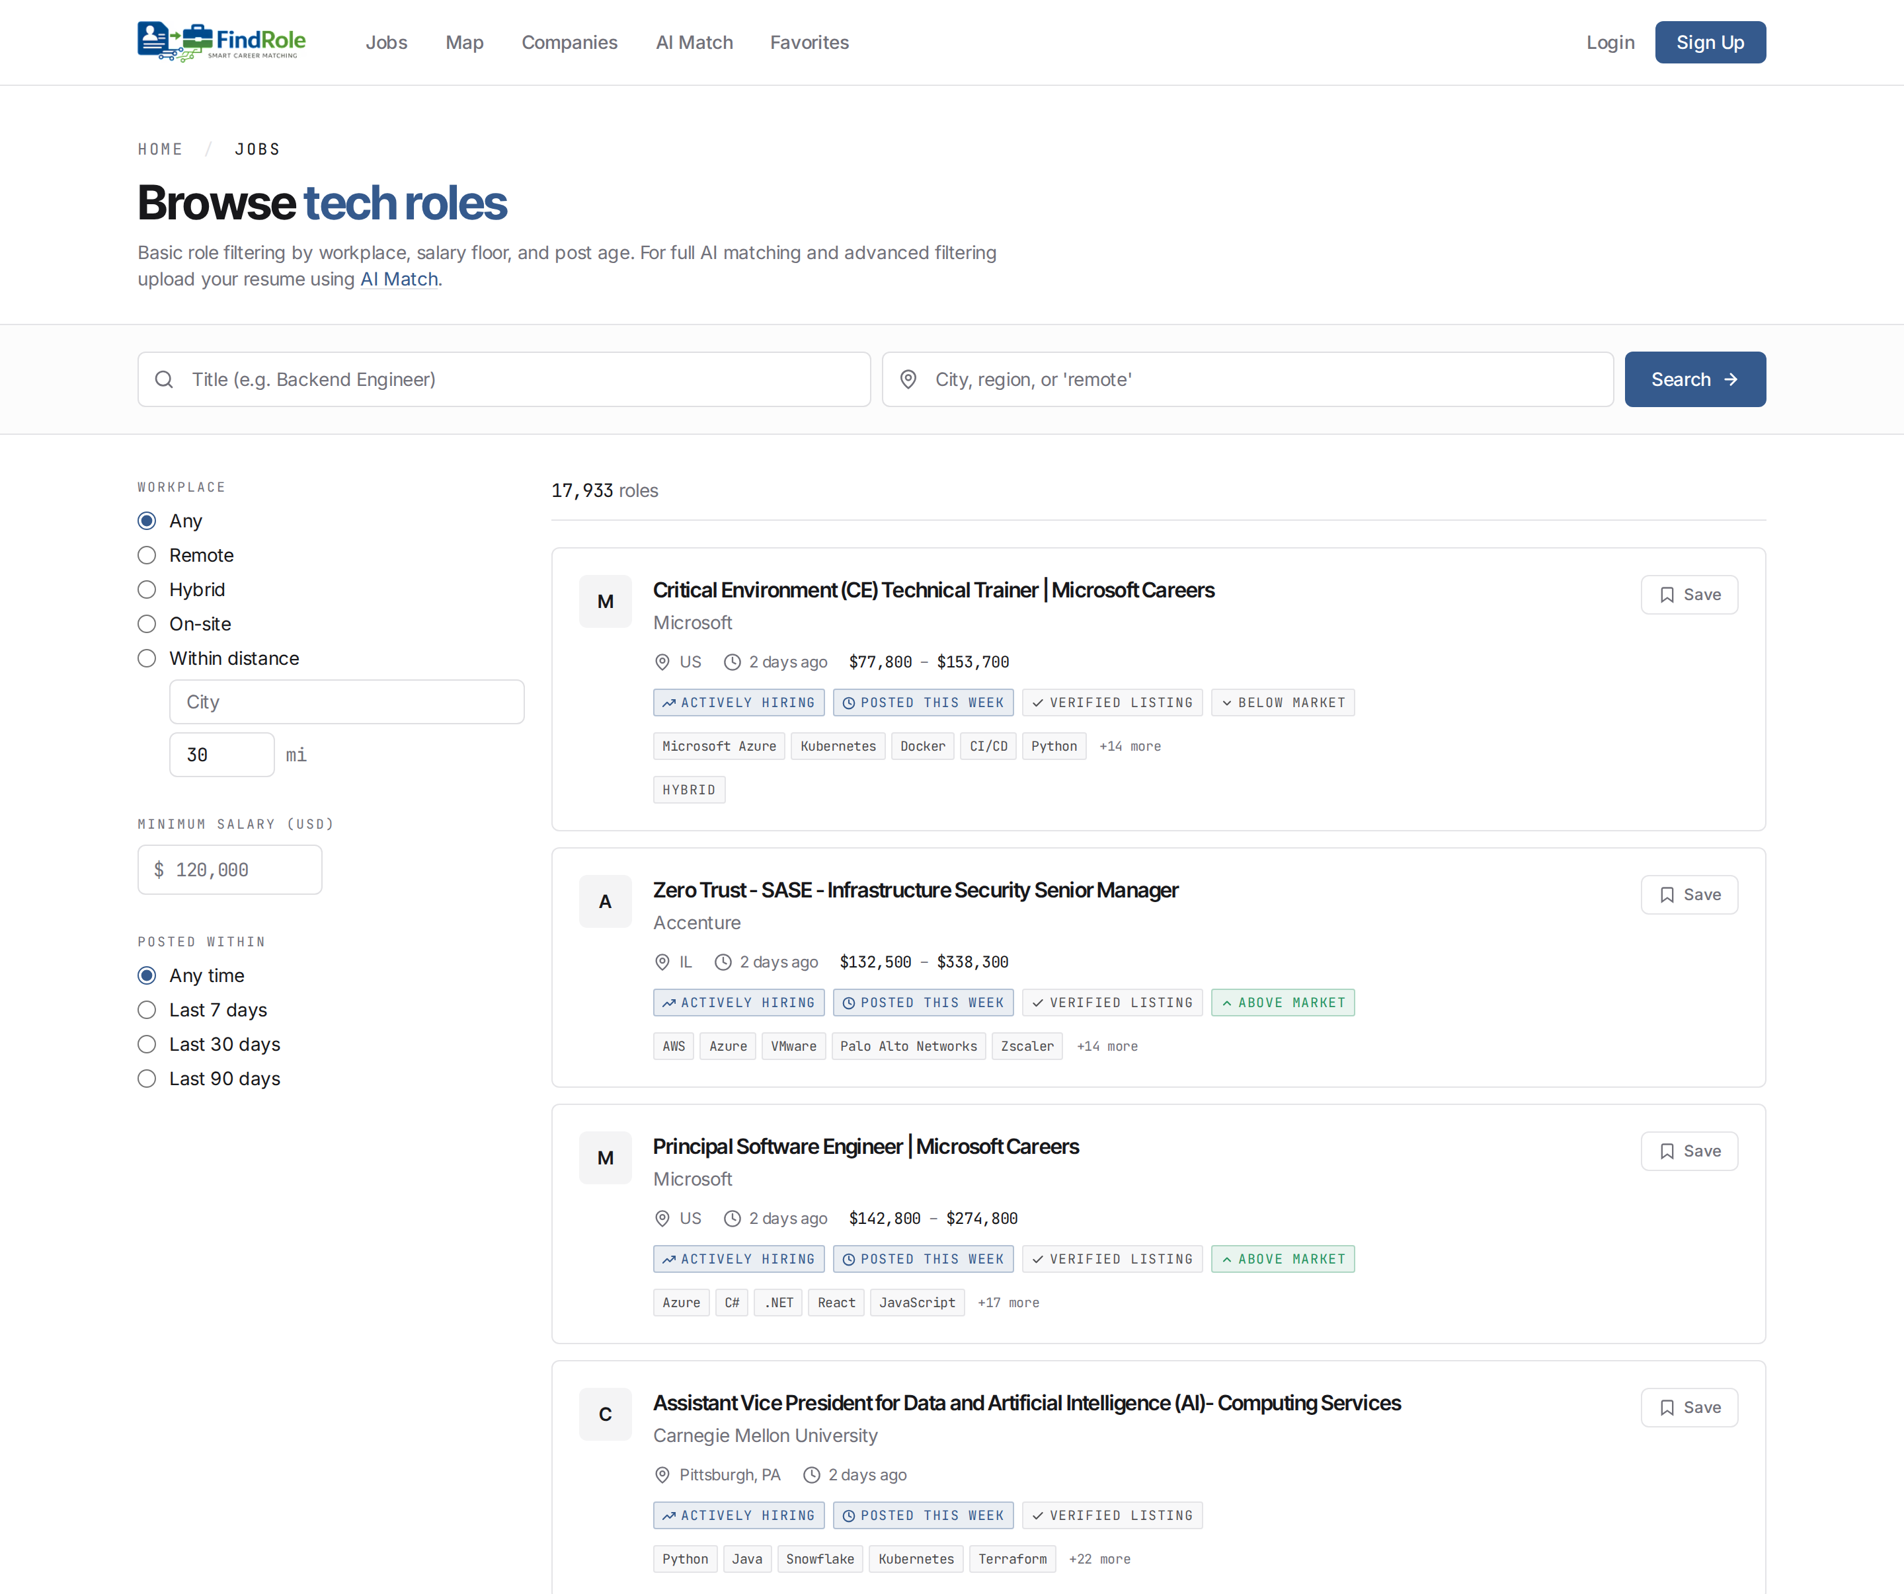Open Zero Trust - SASE Infrastructure Security job
This screenshot has height=1594, width=1904.
coord(916,891)
